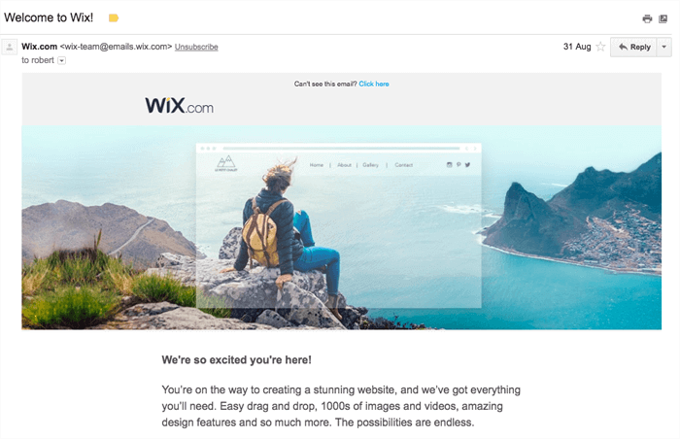Open the 'Click here' view email link
The image size is (680, 439).
[374, 84]
